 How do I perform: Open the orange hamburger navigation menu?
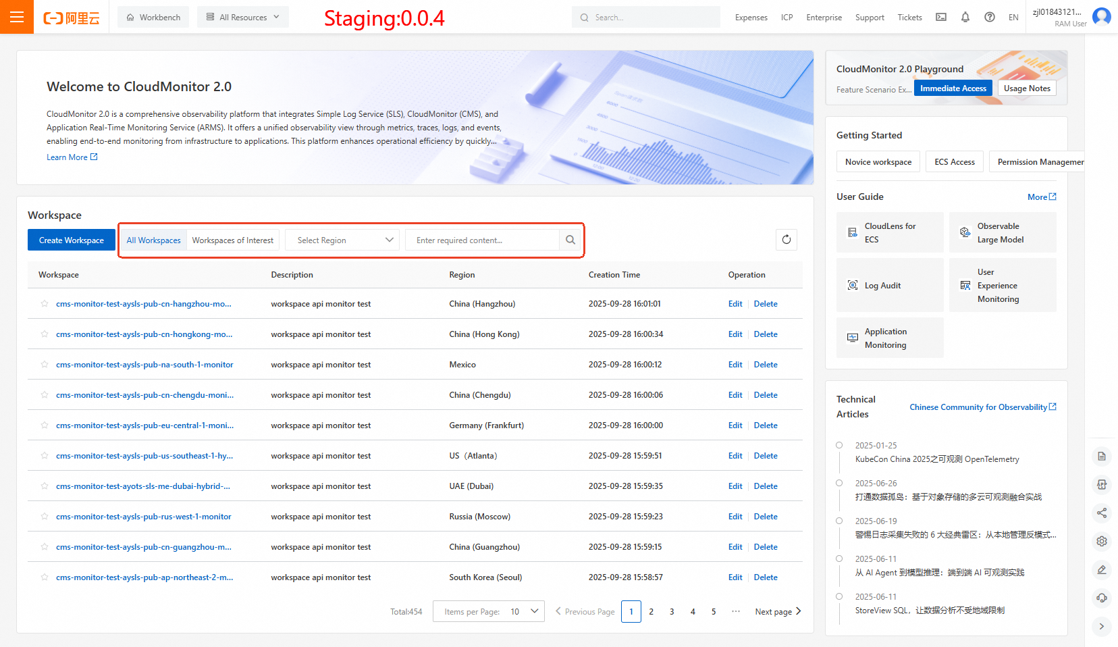(17, 17)
